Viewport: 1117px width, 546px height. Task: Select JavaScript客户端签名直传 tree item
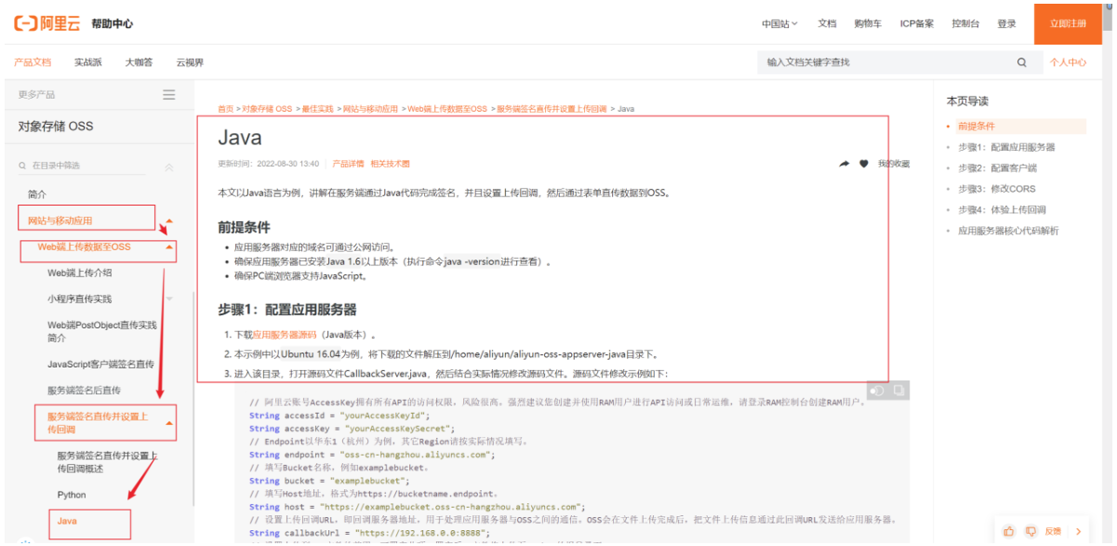pos(100,364)
